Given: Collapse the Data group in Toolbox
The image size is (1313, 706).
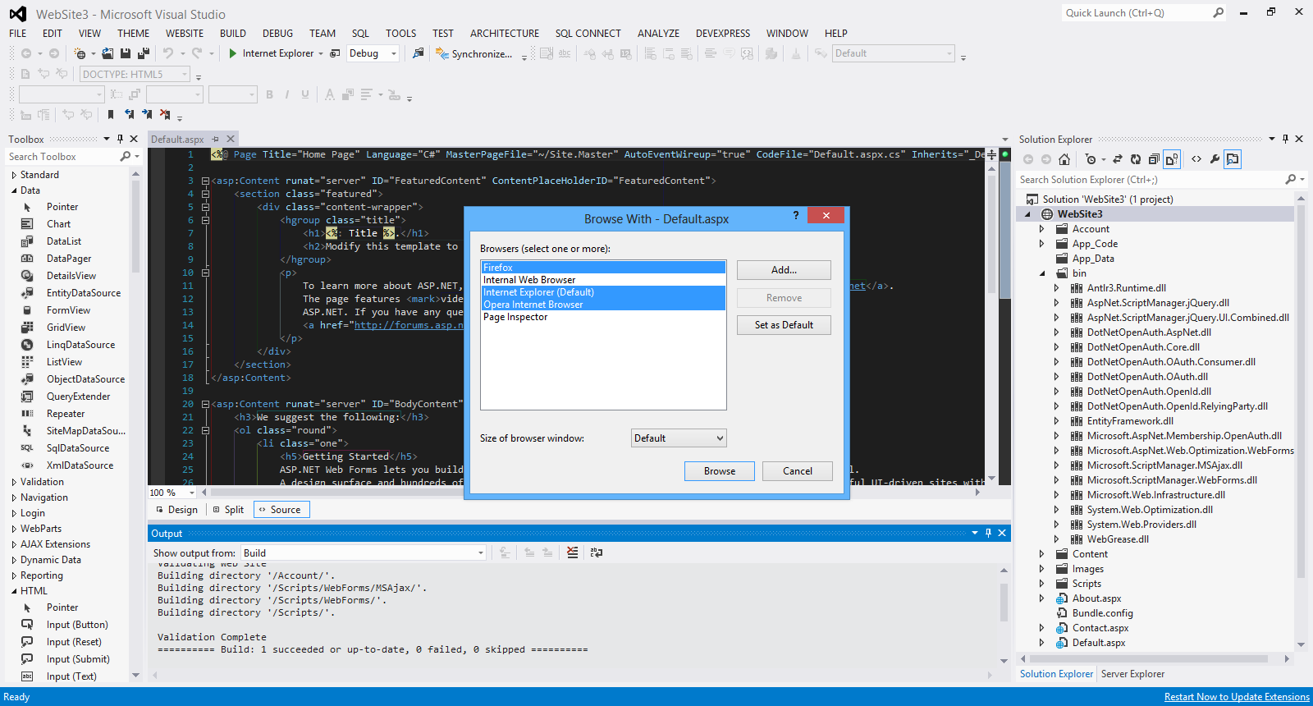Looking at the screenshot, I should [14, 190].
